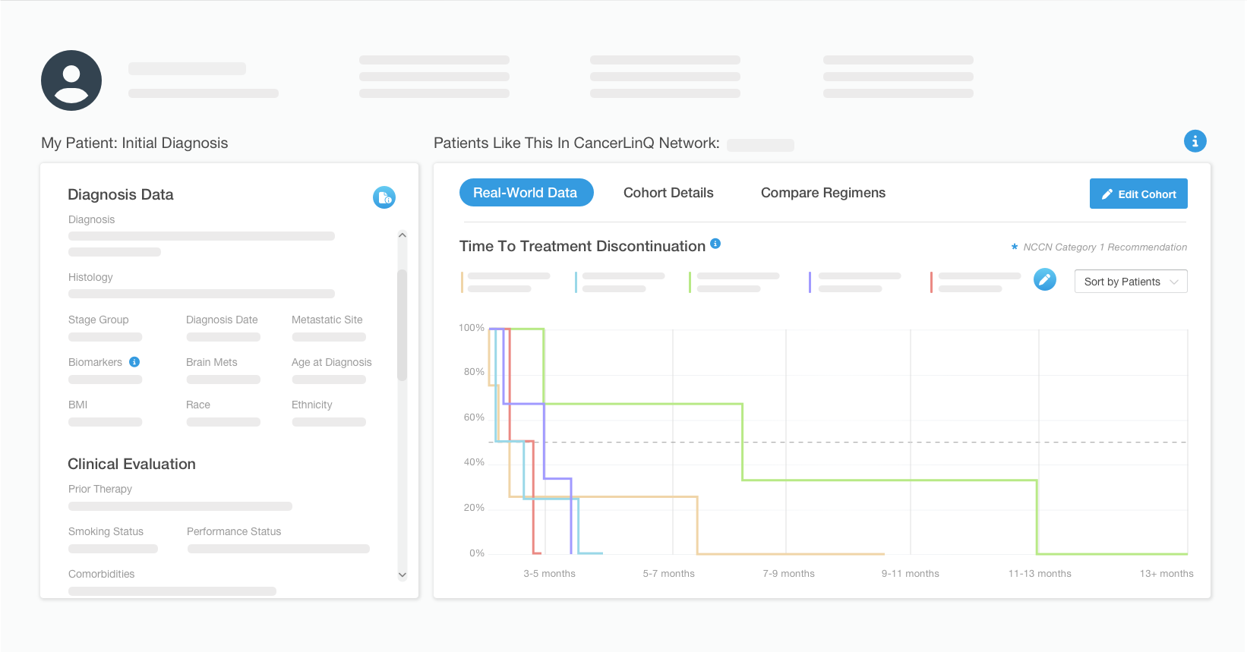Select the Real-World Data tab
1247x652 pixels.
(x=526, y=193)
